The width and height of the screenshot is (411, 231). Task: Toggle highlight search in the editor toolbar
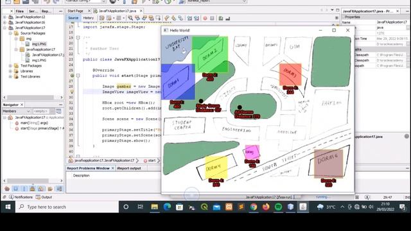[x=152, y=18]
